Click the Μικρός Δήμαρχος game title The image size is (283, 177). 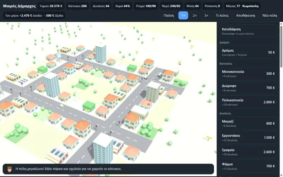point(19,6)
